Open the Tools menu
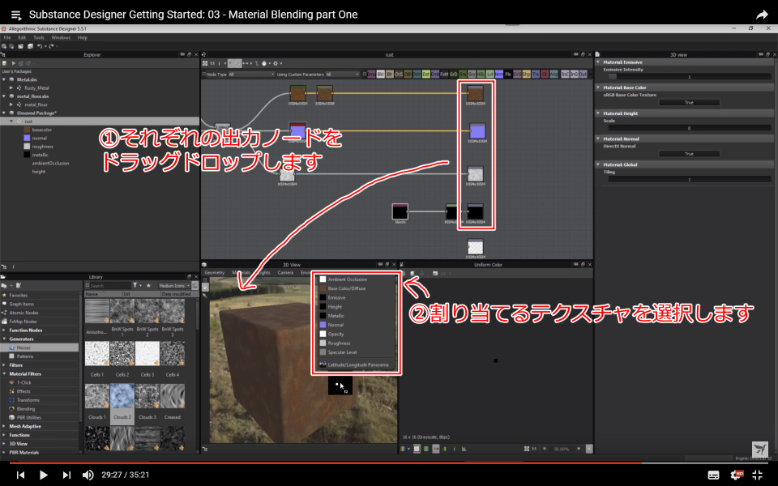Screen dimensions: 778x486 (37, 36)
